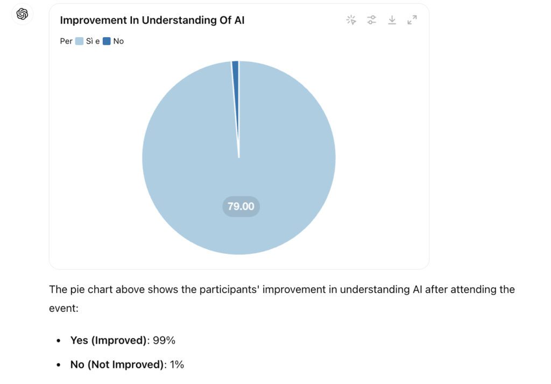Download the pie chart
The height and width of the screenshot is (384, 551).
tap(392, 20)
